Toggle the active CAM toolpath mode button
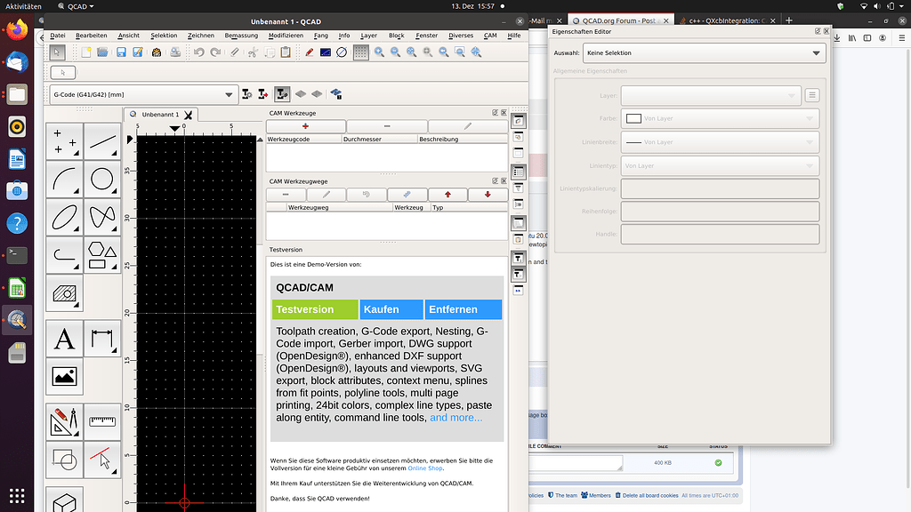This screenshot has height=512, width=911. 282,94
